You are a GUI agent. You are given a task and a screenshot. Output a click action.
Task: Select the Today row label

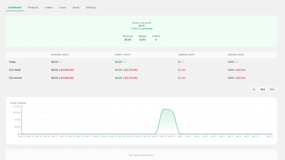coord(12,62)
